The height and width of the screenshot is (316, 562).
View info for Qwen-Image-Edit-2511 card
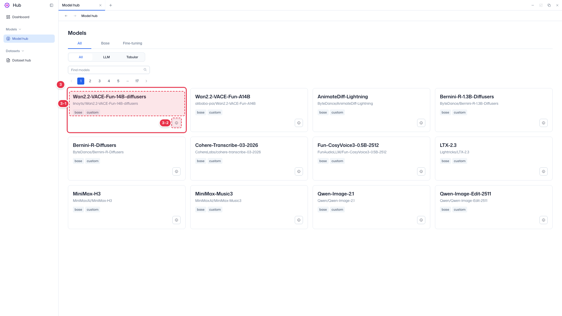point(544,220)
